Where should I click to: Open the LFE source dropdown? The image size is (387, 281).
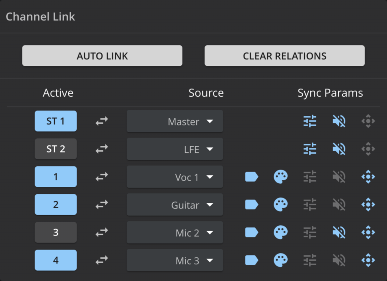(175, 149)
